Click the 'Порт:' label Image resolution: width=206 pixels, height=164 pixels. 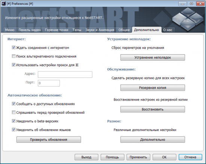[30, 82]
